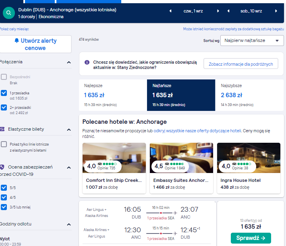Click the bell icon for price alerts
The width and height of the screenshot is (286, 246).
[17, 40]
